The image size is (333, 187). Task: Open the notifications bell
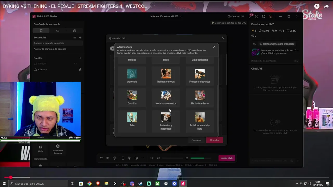point(250,16)
